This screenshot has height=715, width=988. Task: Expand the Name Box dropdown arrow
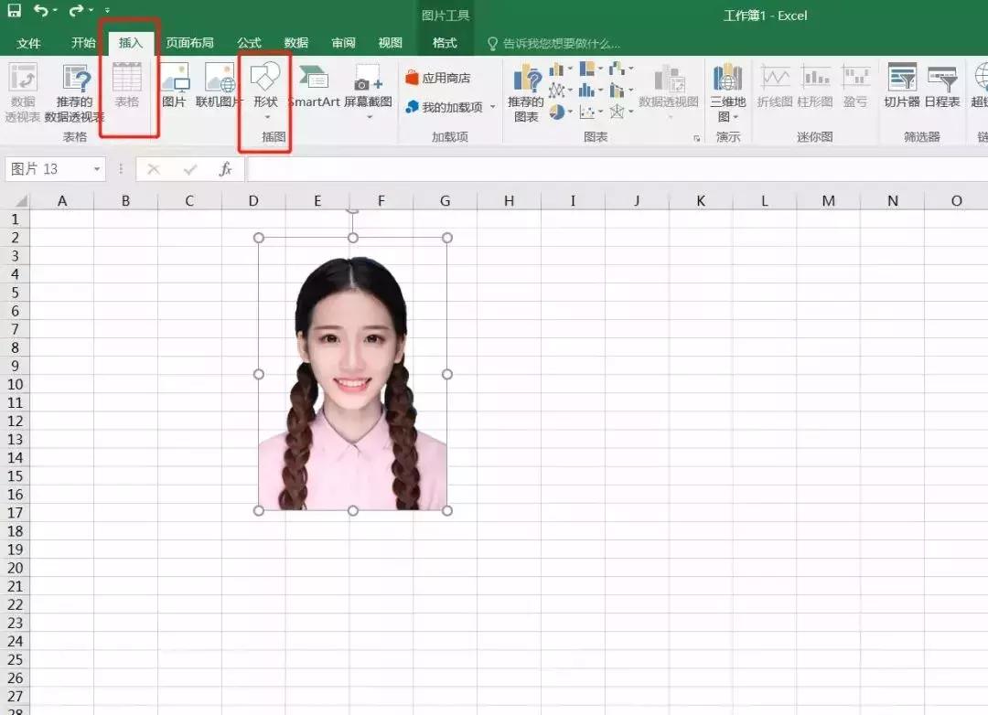[x=97, y=170]
